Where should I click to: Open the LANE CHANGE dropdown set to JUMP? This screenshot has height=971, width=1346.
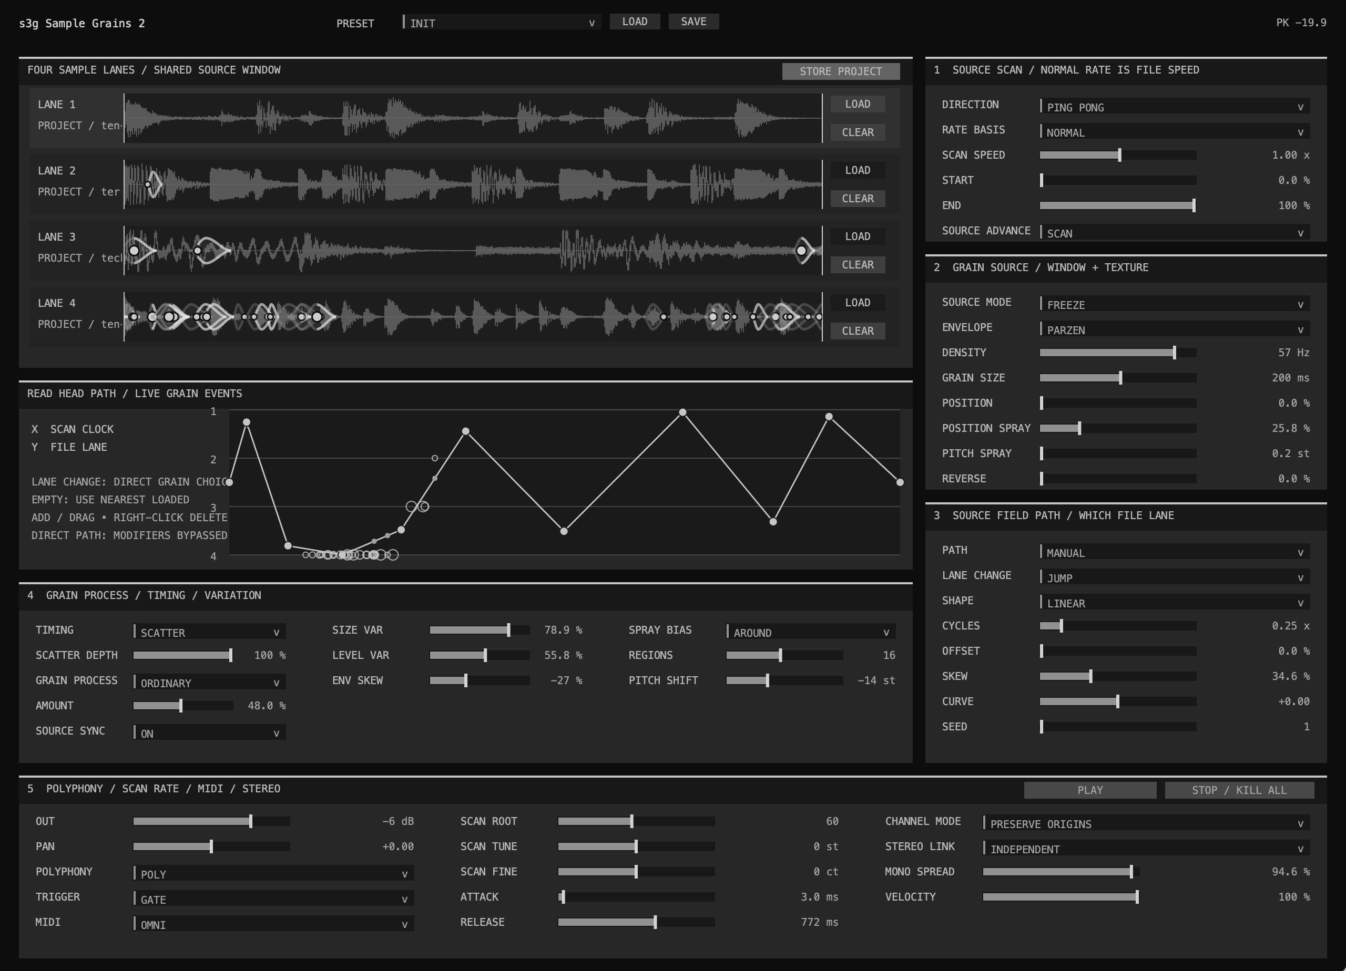click(1175, 577)
